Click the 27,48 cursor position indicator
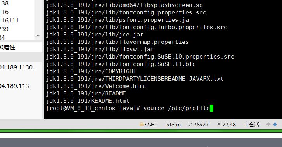The height and width of the screenshot is (147, 282). click(229, 125)
